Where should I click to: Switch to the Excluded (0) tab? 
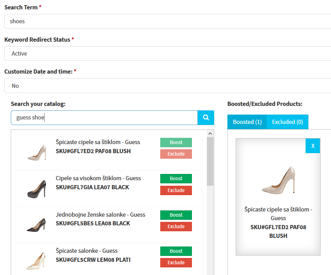tap(288, 122)
